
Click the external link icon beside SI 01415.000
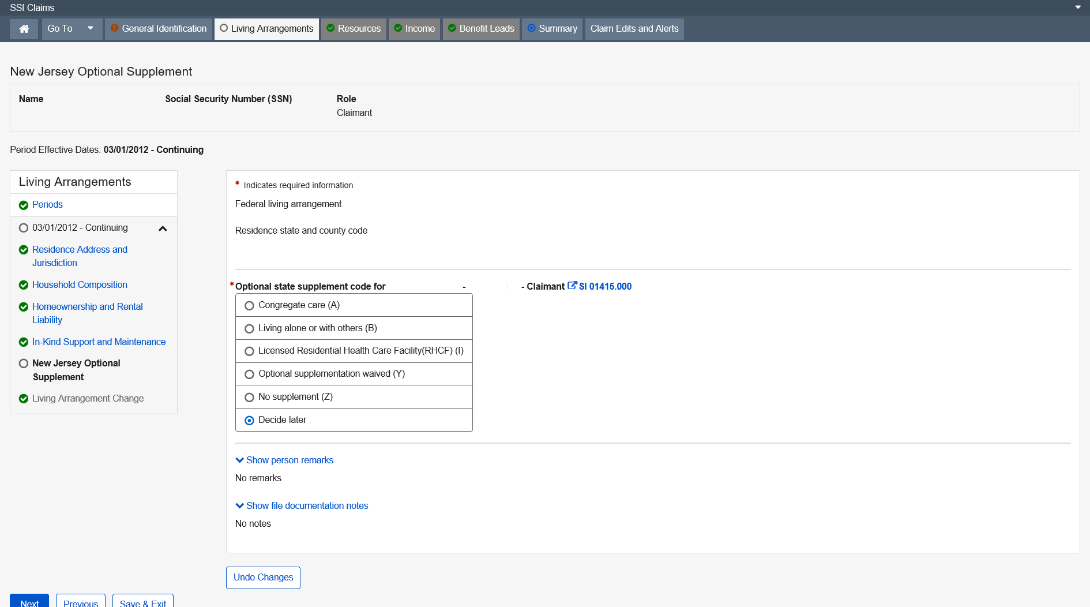pyautogui.click(x=572, y=286)
